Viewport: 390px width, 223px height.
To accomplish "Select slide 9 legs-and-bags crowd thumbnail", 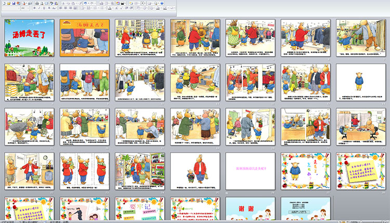I will pos(85,82).
